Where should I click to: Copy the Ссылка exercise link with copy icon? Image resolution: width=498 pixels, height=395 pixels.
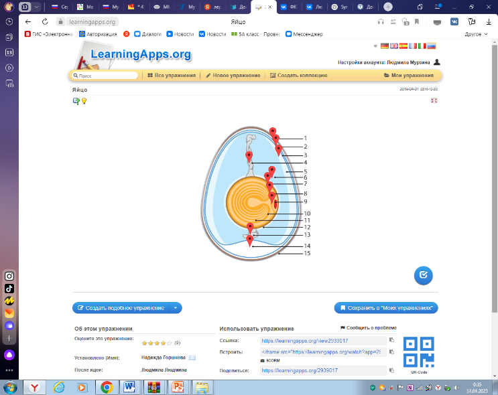[392, 340]
